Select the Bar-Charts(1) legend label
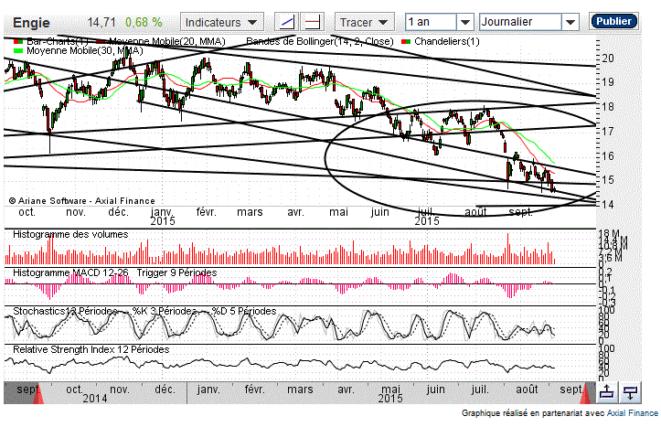The height and width of the screenshot is (427, 661). point(58,41)
